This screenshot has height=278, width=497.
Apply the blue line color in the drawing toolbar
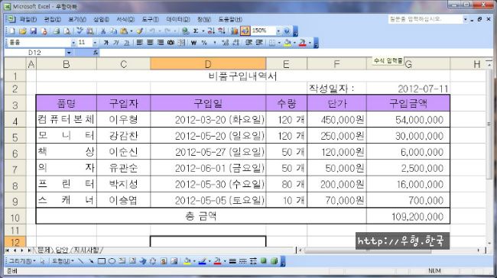(x=202, y=261)
